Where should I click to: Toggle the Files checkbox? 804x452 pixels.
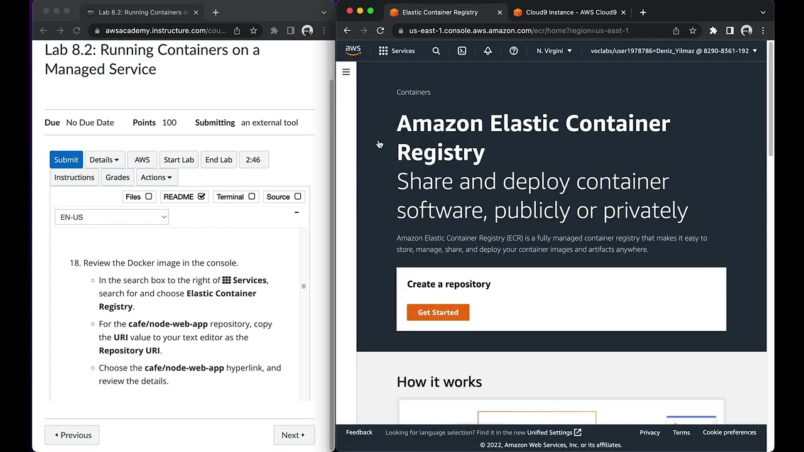[149, 196]
